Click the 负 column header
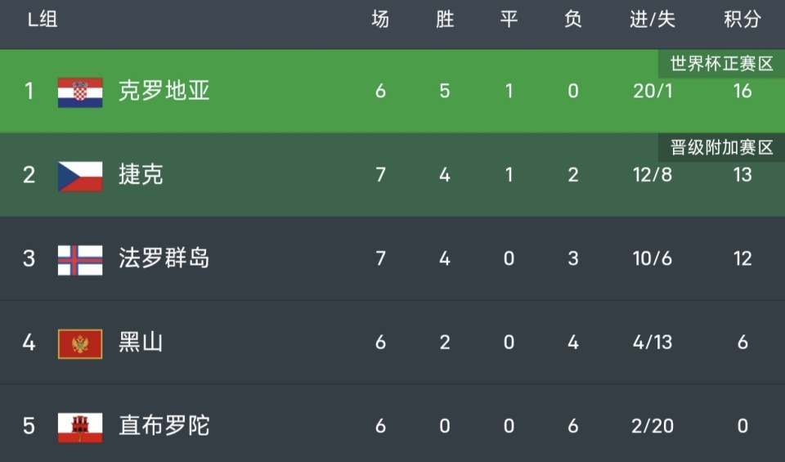 pos(573,20)
